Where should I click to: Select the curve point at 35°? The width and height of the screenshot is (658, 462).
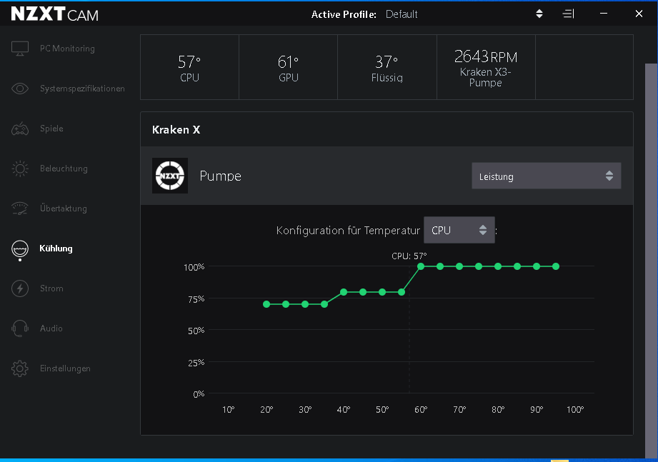324,304
